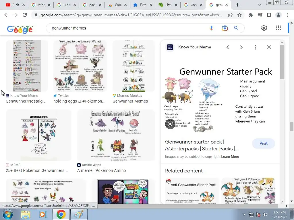The image size is (294, 220).
Task: Open Memes Monkey Genwunner Memes link
Action: pos(130,101)
